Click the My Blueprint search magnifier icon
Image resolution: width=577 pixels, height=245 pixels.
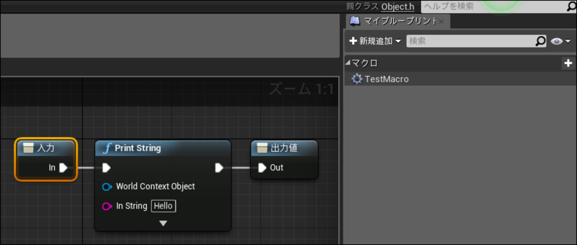coord(540,41)
